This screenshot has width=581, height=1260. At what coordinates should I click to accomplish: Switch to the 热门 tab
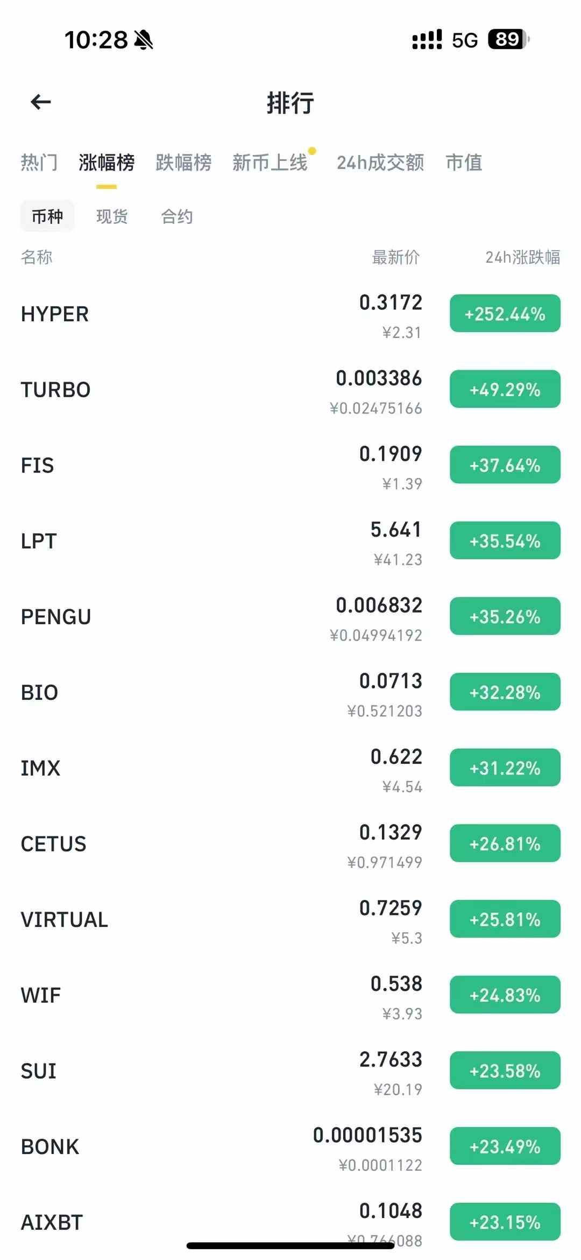point(39,162)
